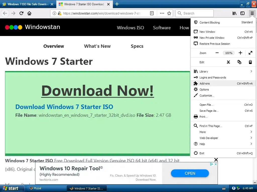Choose Open File... menu item
This screenshot has width=257, height=192.
pyautogui.click(x=223, y=105)
